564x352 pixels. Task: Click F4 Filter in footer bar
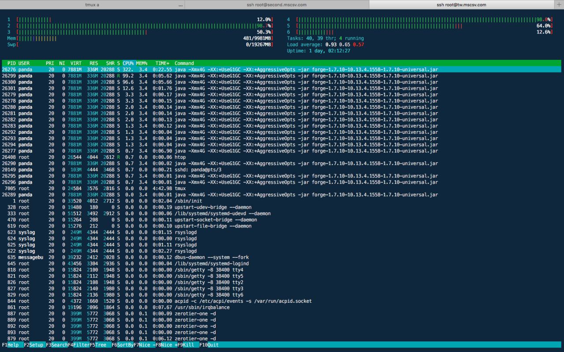coord(78,345)
